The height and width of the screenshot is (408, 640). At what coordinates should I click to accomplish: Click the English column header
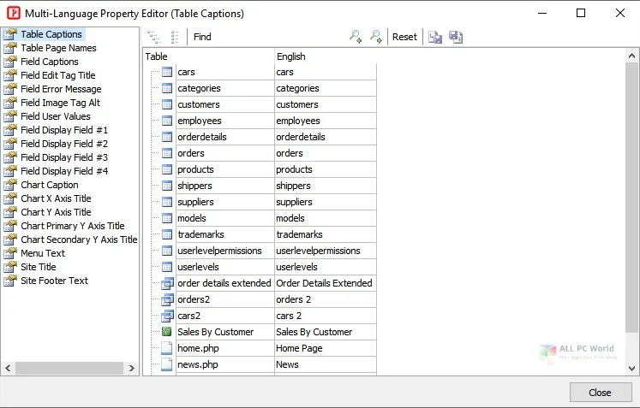point(326,56)
